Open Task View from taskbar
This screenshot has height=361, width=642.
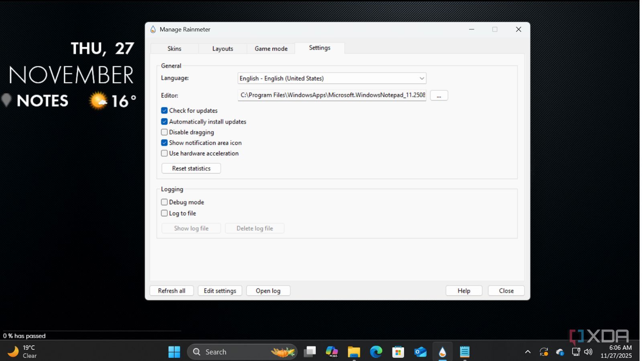click(310, 352)
